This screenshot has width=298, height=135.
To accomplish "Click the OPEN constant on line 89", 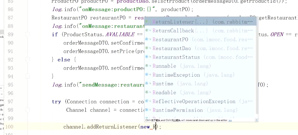I will pos(277,34).
